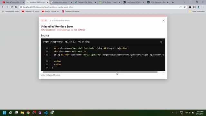The width and height of the screenshot is (206, 116).
Task: Open clock showing 12:02 PM
Action: point(200,113)
